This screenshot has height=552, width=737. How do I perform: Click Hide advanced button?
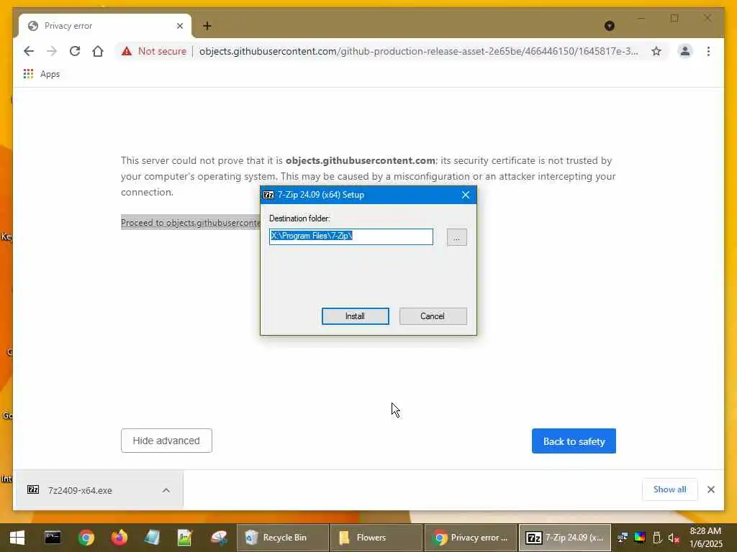[166, 441]
